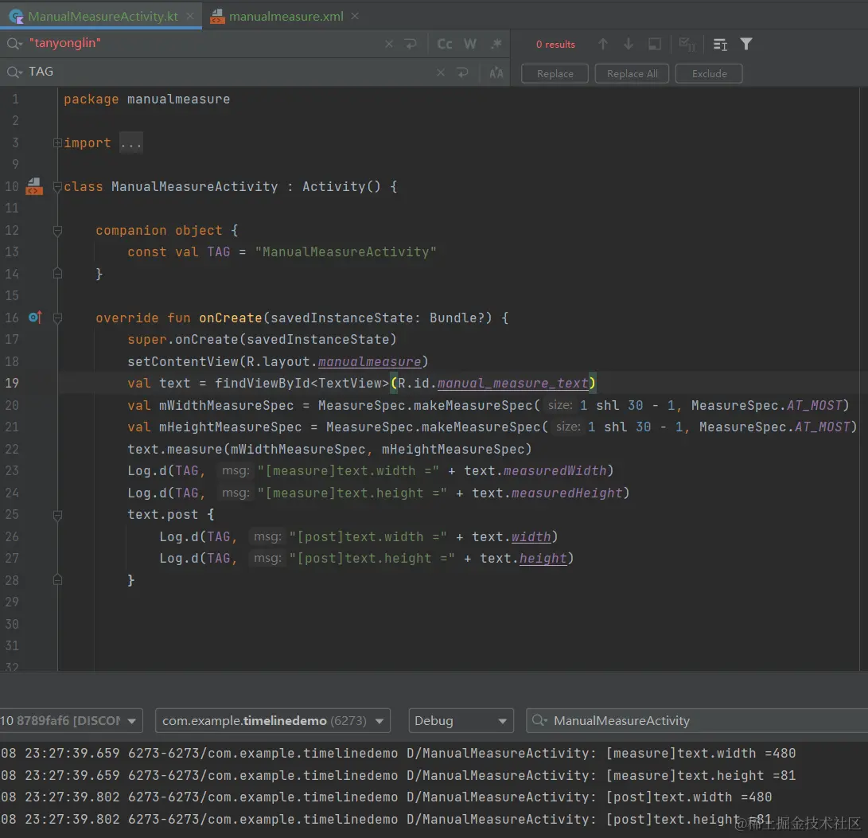Jump to previous search occurrence arrow
Image resolution: width=868 pixels, height=838 pixels.
[603, 45]
